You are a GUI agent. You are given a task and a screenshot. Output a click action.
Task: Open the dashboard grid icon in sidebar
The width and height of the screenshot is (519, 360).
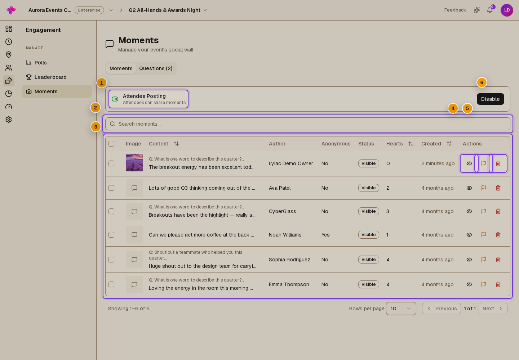[9, 29]
